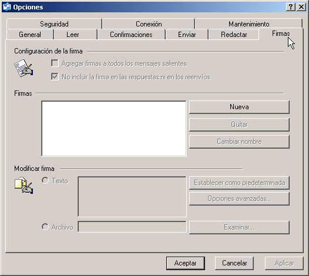Select the Archivo radio button
The image size is (309, 276).
click(x=45, y=227)
